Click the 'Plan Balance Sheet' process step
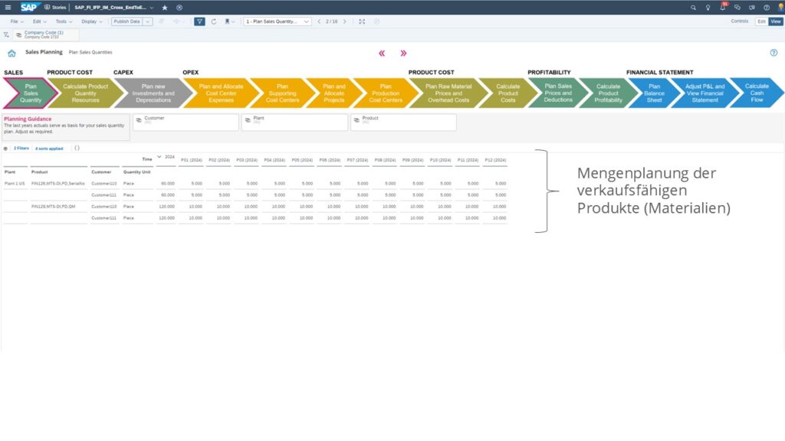The image size is (785, 441). [654, 93]
